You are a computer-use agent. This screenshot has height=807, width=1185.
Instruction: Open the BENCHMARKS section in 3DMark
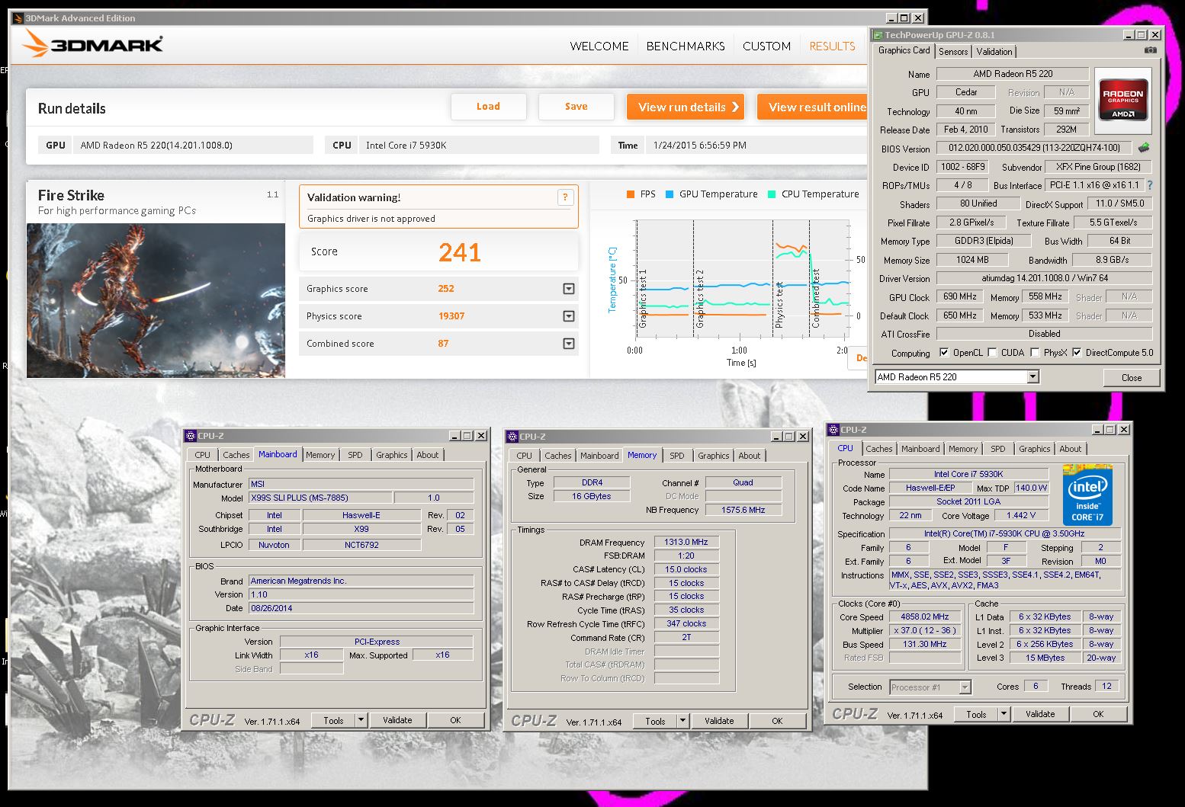pos(686,46)
